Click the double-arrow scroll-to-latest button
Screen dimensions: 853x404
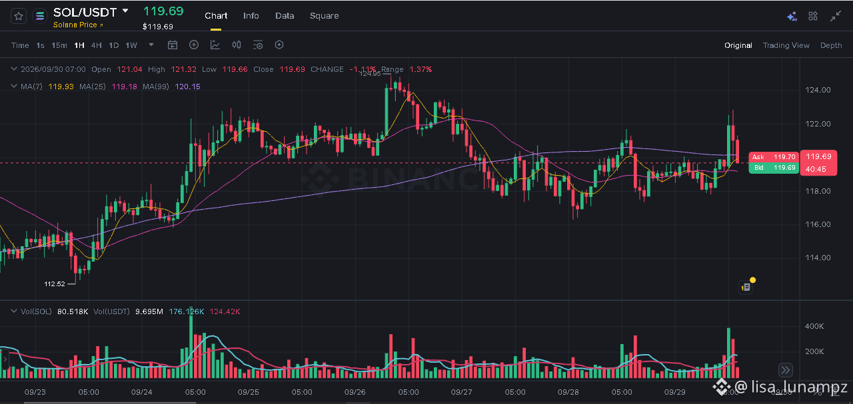tap(785, 370)
